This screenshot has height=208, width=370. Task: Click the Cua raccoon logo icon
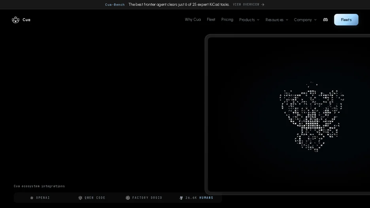15,20
